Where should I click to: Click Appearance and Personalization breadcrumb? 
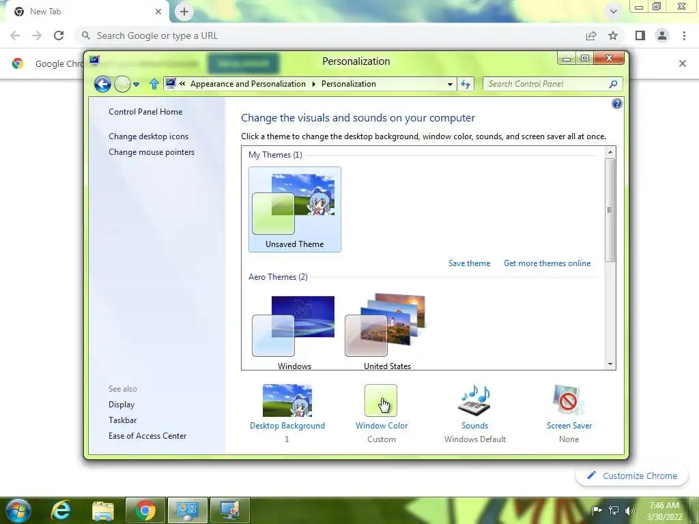[x=248, y=84]
